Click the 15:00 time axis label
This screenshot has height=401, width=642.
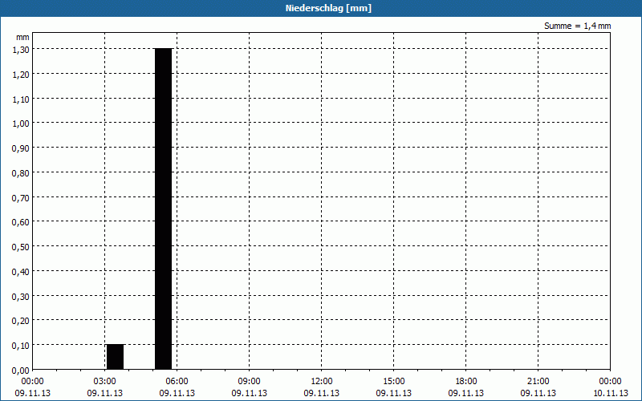click(393, 381)
